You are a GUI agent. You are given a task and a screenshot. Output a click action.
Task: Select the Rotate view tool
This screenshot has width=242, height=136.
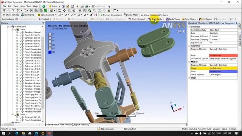pos(59,11)
